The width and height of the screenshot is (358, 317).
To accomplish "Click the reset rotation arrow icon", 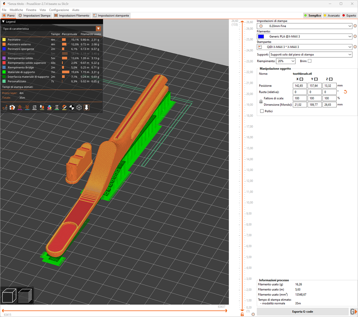I will coord(345,92).
